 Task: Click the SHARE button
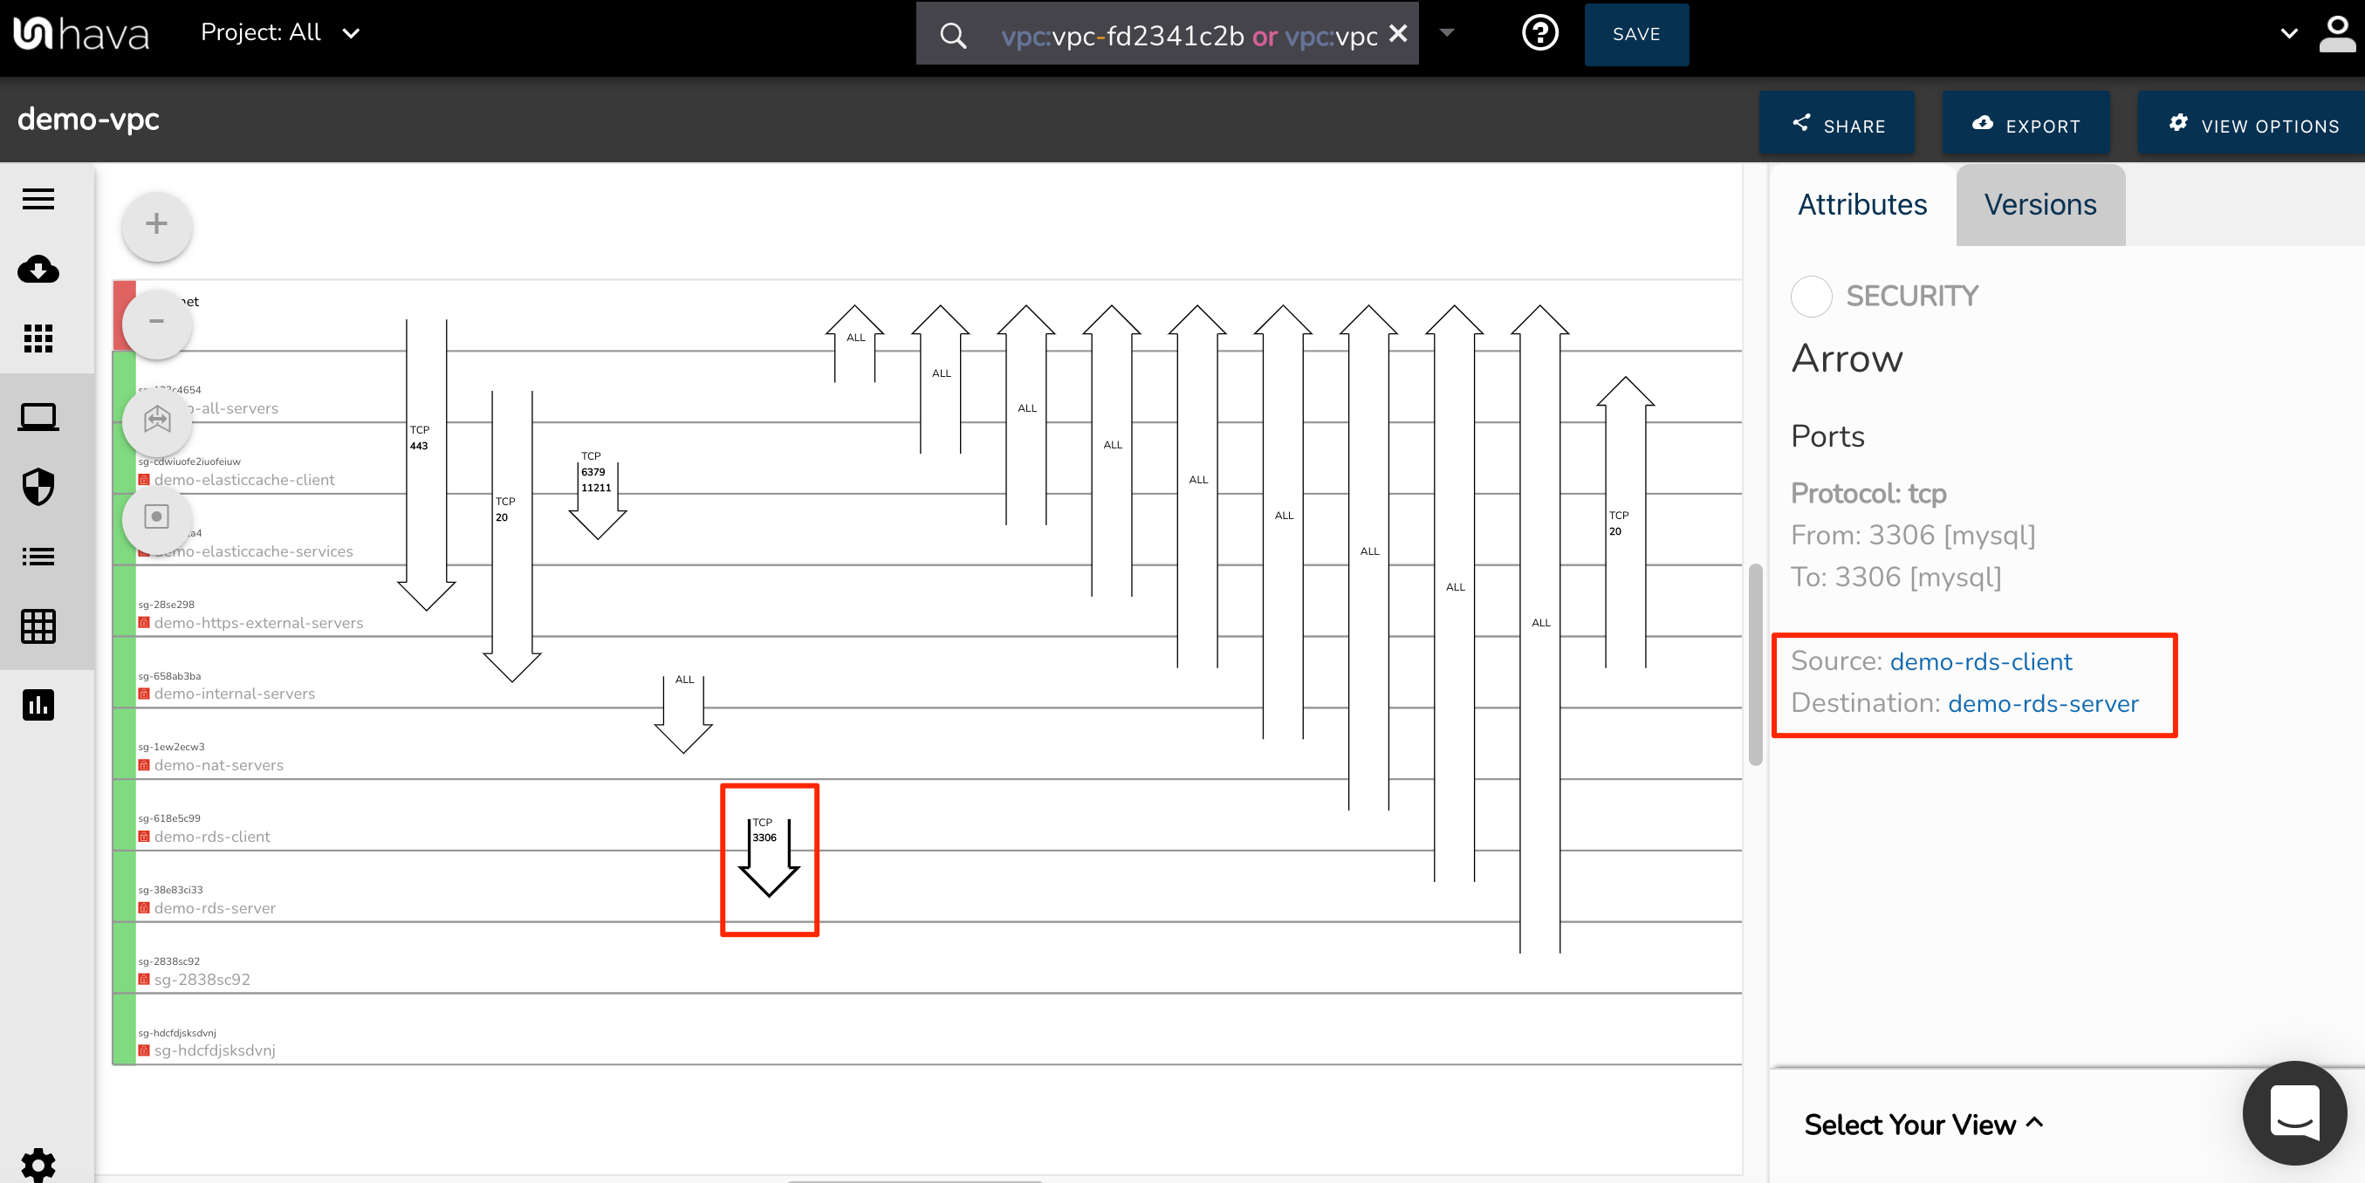pos(1837,124)
